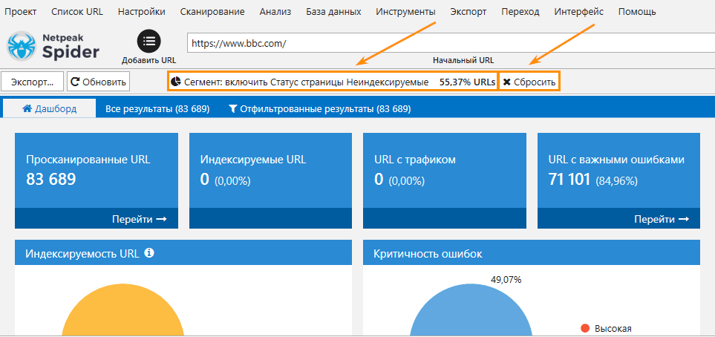Click Перейти under URL с важными ошибками
The height and width of the screenshot is (337, 715).
(x=662, y=219)
